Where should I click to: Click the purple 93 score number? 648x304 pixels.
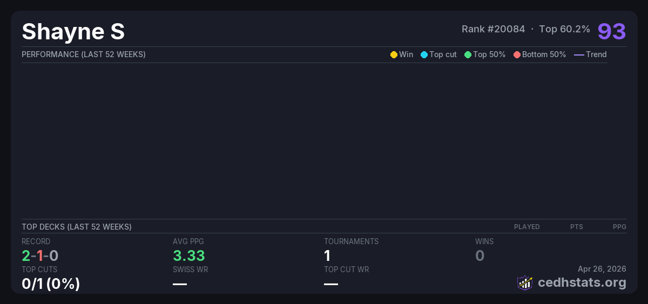click(611, 31)
